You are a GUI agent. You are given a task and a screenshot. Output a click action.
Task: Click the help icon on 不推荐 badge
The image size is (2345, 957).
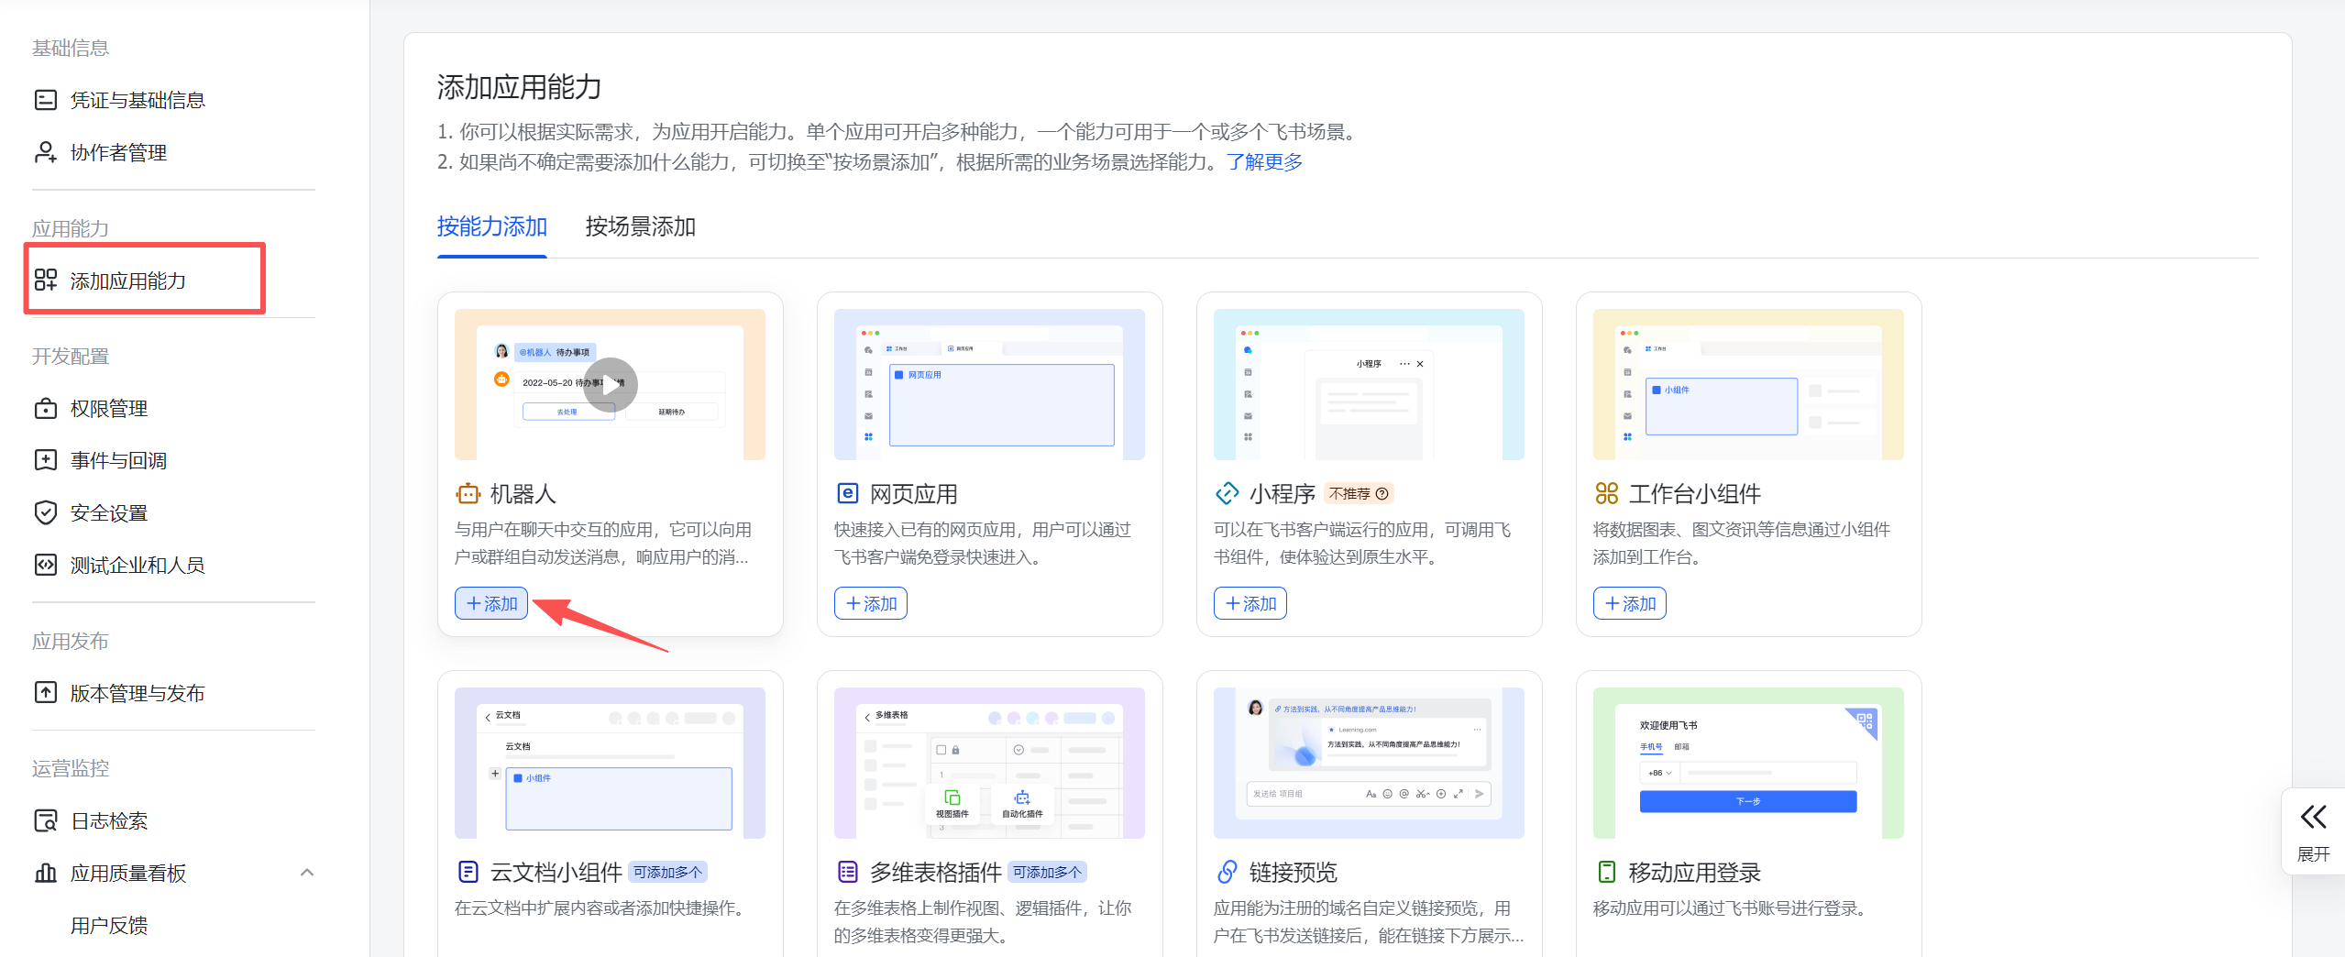point(1382,494)
